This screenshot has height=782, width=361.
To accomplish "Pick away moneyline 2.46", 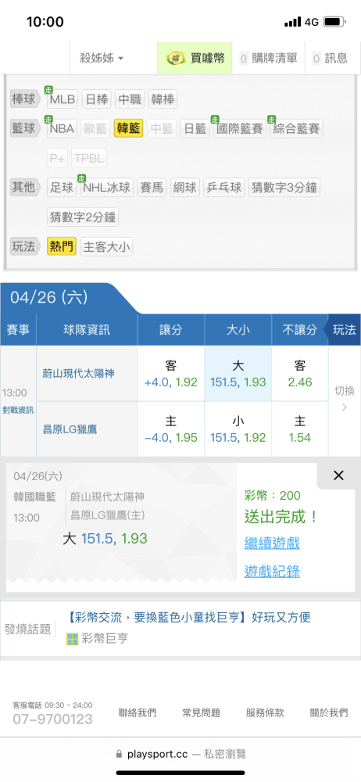I will [300, 374].
